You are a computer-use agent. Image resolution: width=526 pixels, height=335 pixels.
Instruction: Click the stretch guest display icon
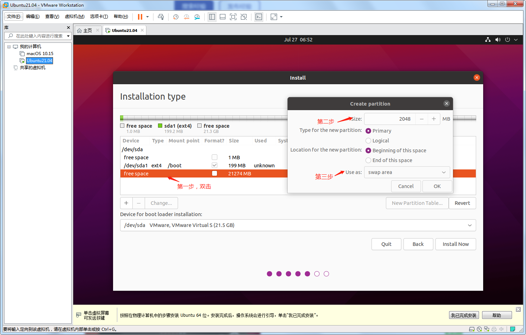[274, 17]
